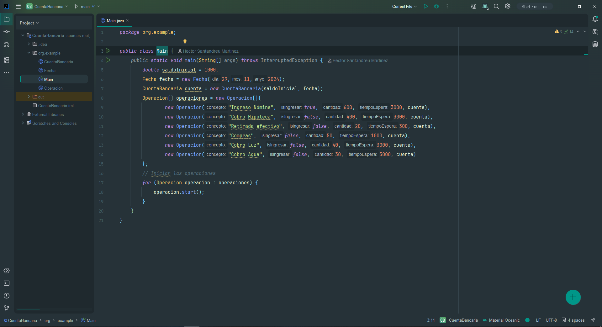Toggle the Project tool window folder icon
The height and width of the screenshot is (327, 602).
pos(7,19)
